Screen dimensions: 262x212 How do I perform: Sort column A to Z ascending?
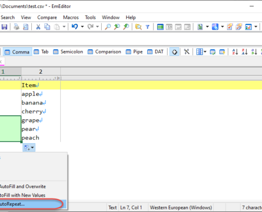235,52
